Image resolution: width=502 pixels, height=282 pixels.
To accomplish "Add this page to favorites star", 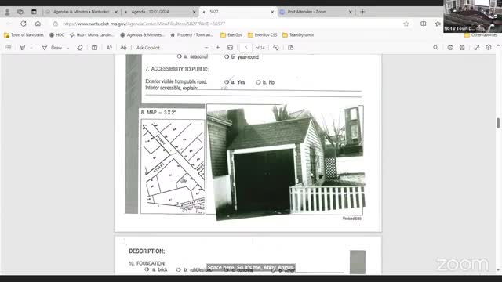I will [406, 23].
